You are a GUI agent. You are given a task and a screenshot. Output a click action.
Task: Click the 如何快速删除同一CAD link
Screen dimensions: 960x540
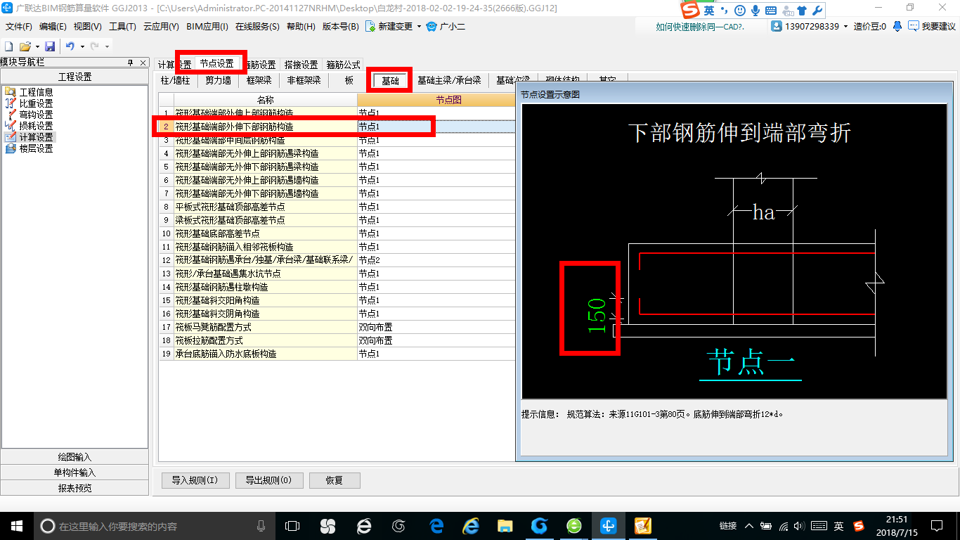coord(699,27)
